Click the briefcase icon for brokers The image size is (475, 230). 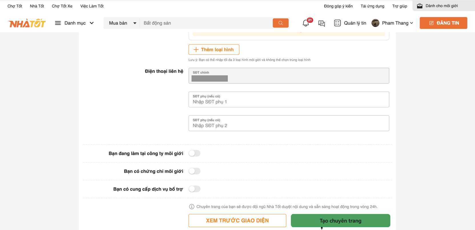(x=420, y=6)
